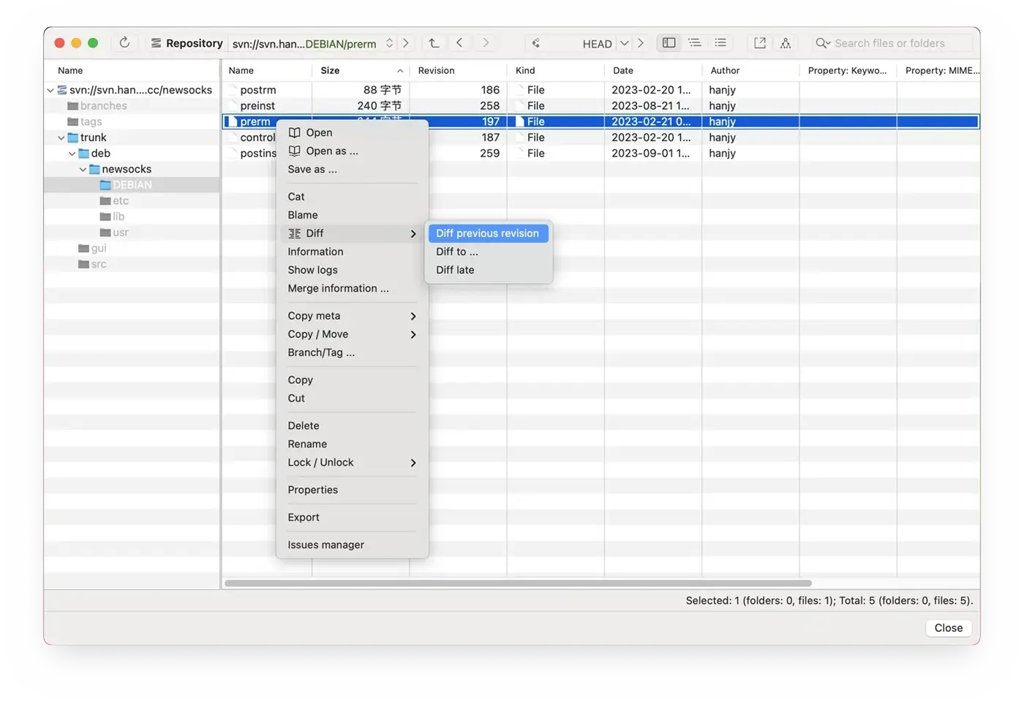
Task: Click the Diff icon in the context menu
Action: tap(295, 233)
